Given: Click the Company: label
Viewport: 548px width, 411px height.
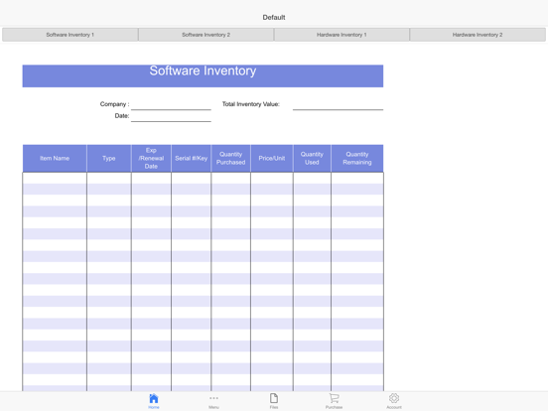Looking at the screenshot, I should pos(114,104).
